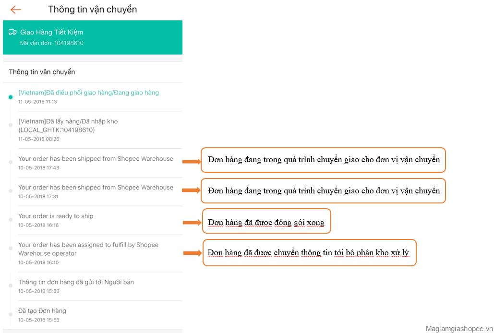This screenshot has height=333, width=494.
Task: Click the dot beside Your order is ready to ship
Action: pos(10,220)
